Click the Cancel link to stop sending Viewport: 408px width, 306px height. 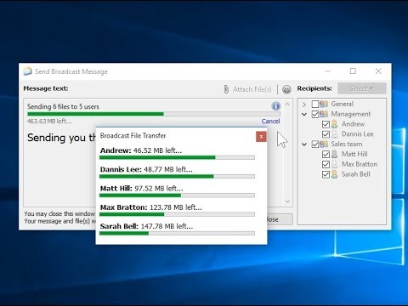270,122
